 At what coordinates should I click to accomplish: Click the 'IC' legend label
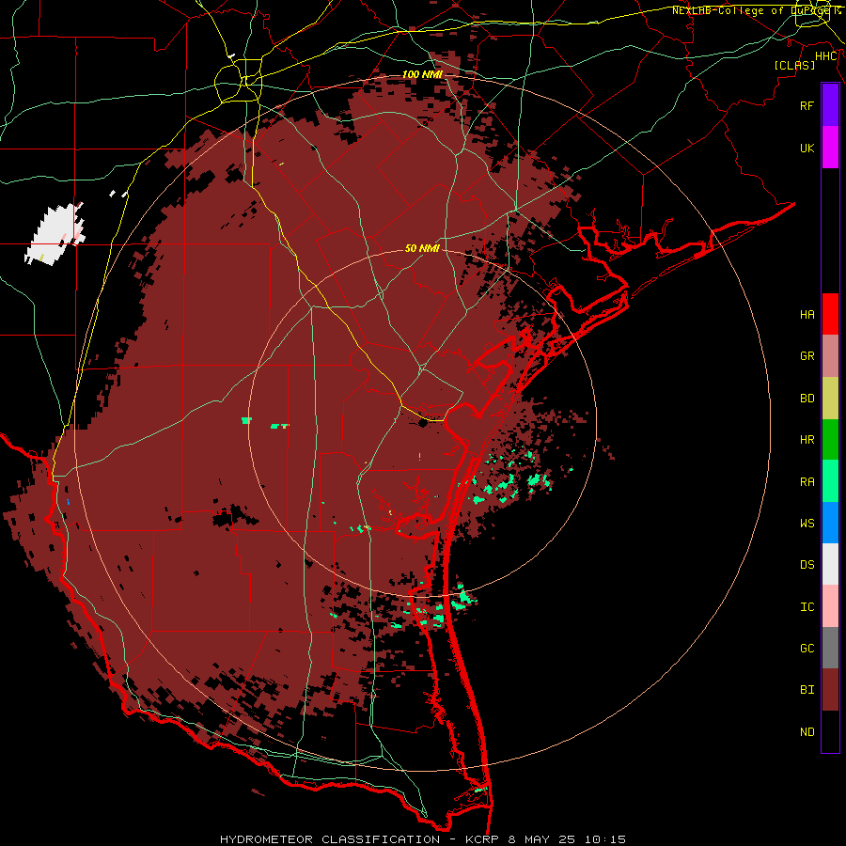click(x=807, y=607)
